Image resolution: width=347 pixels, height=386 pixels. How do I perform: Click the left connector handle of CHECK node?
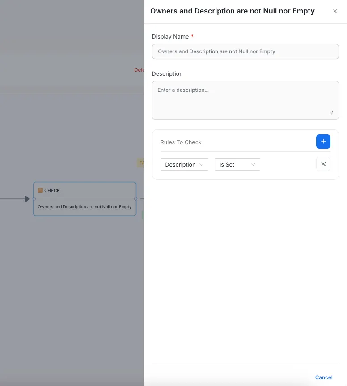[34, 199]
